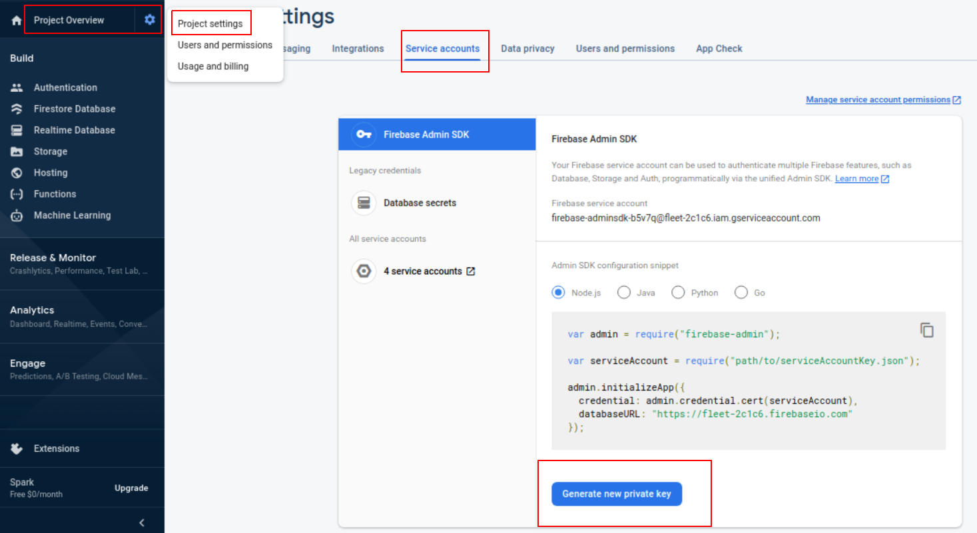The width and height of the screenshot is (977, 533).
Task: Open Hosting in the sidebar
Action: pos(51,173)
